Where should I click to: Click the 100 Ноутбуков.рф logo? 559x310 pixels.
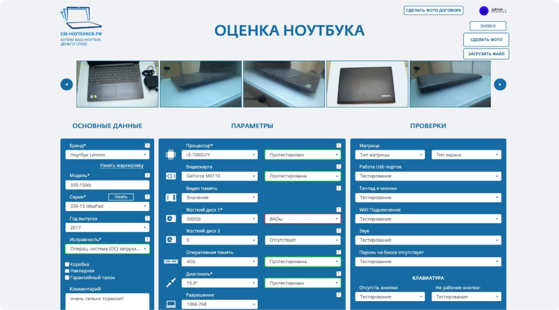[82, 26]
